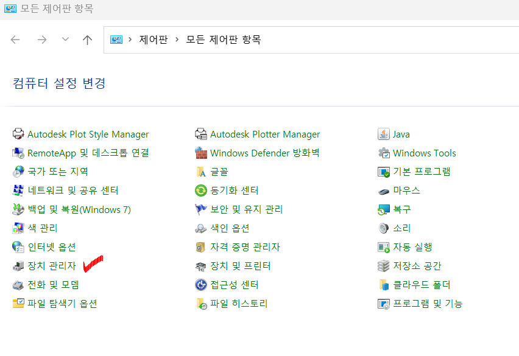The height and width of the screenshot is (356, 519).
Task: Click the Windows Defender 방화벽 brick wall icon
Action: (x=201, y=153)
